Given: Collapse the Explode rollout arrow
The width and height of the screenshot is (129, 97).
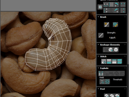Looking at the screenshot, I should pyautogui.click(x=98, y=68).
